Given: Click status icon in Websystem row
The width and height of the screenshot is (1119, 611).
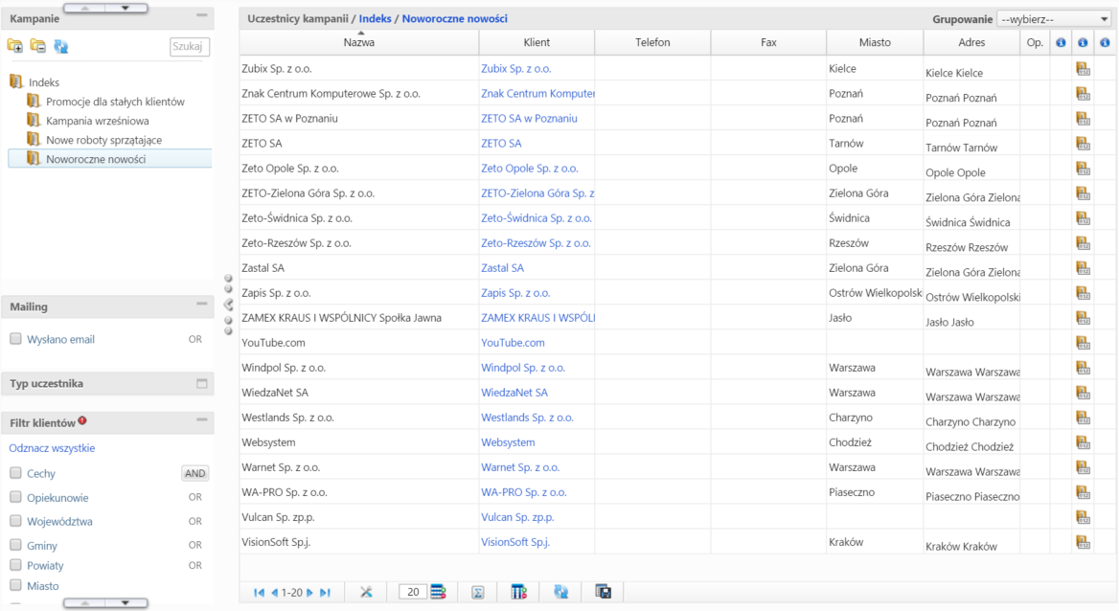Looking at the screenshot, I should pyautogui.click(x=1083, y=442).
